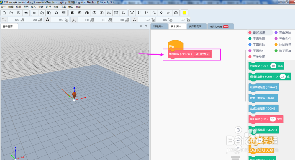The image size is (295, 160).
Task: Click the heading angle input field
Action: (60, 20)
